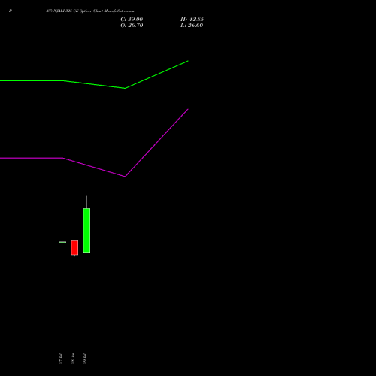Viewport: 376px width, 376px height.
Task: Click the low value L: 26.60
Action: [192, 26]
